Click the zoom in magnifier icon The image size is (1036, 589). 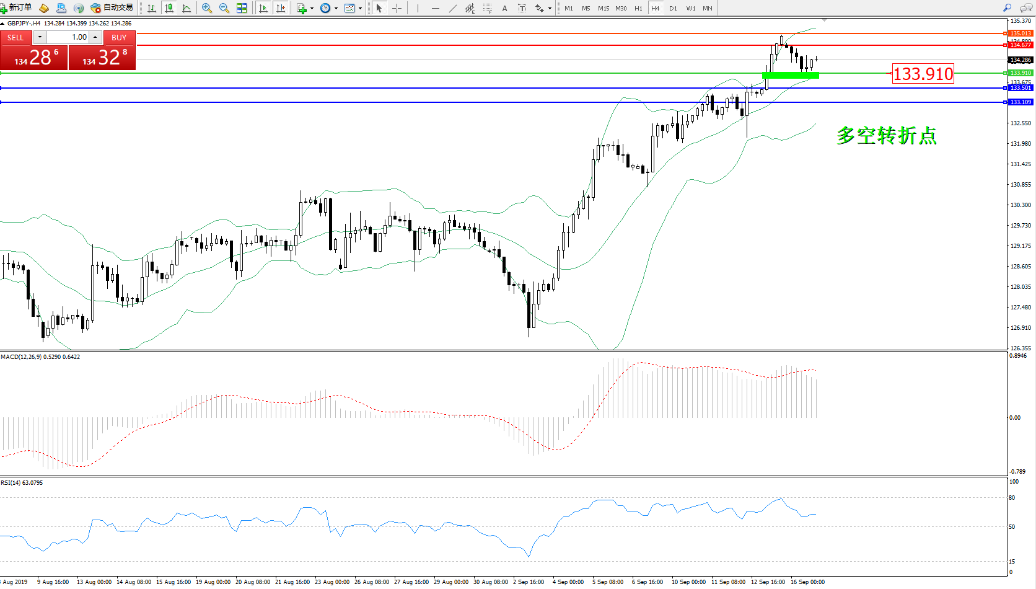click(x=207, y=8)
